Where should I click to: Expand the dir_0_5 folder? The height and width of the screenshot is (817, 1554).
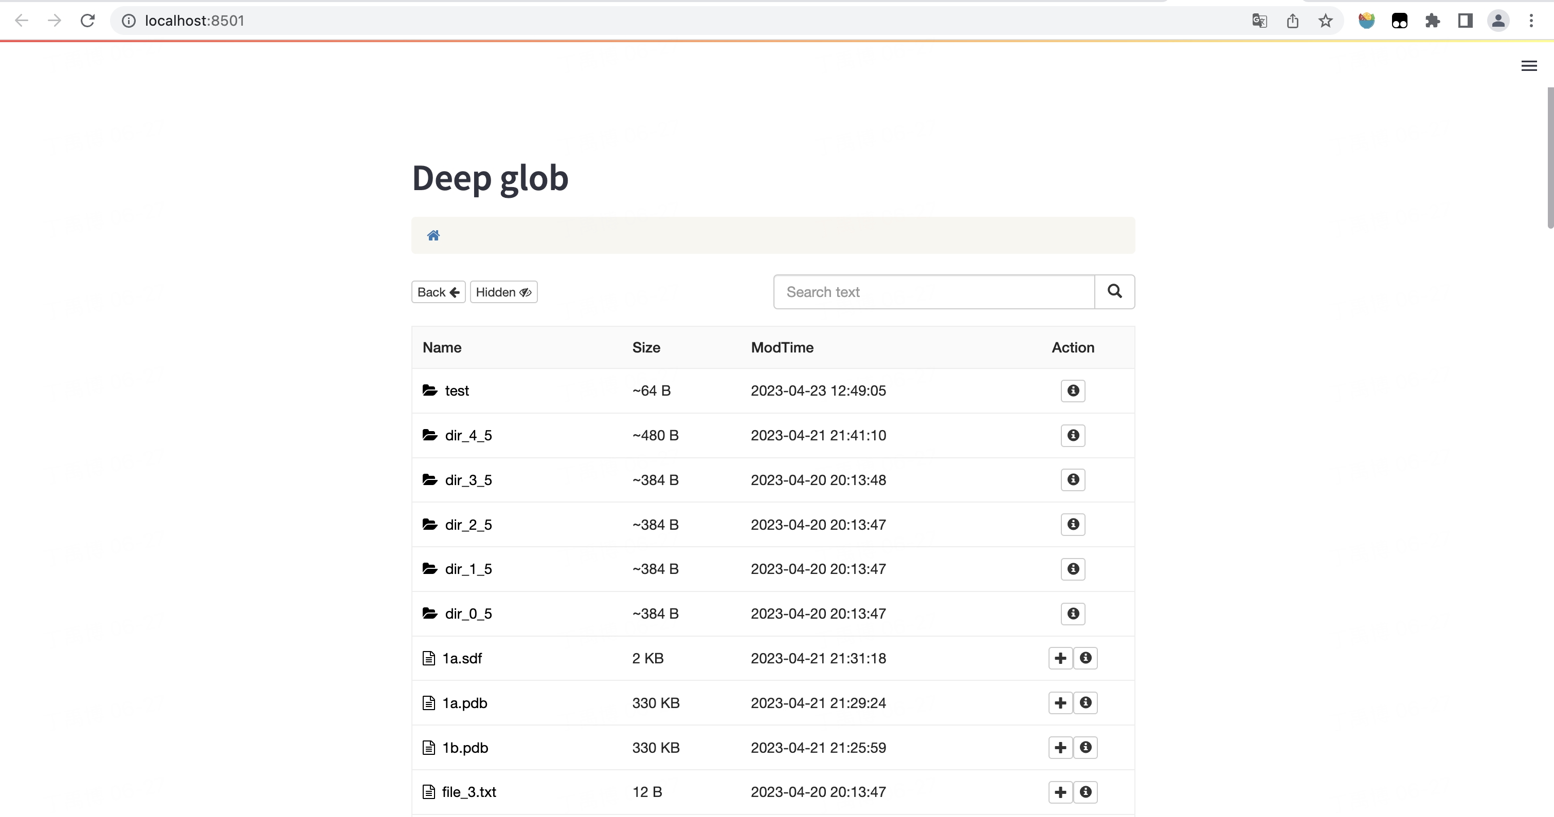[468, 614]
